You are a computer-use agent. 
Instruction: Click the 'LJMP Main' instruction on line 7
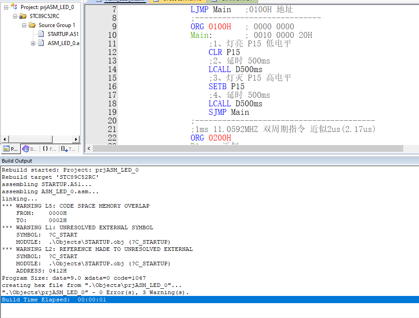[210, 9]
